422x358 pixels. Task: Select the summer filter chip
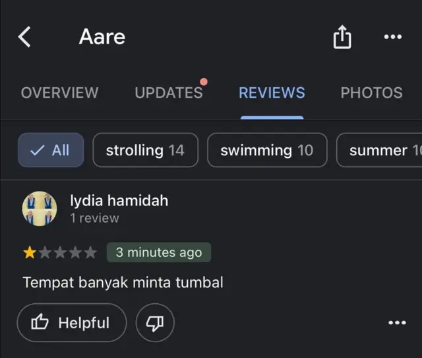380,151
